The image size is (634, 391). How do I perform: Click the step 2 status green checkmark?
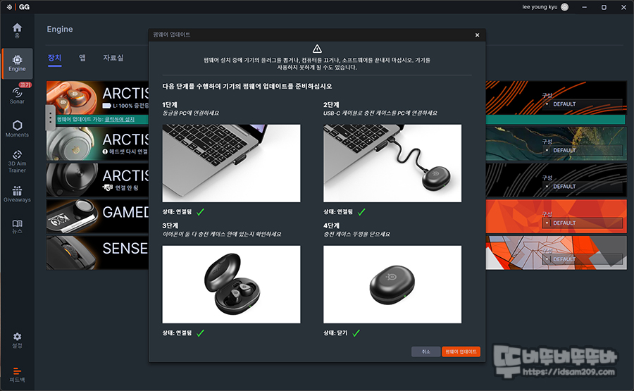361,212
